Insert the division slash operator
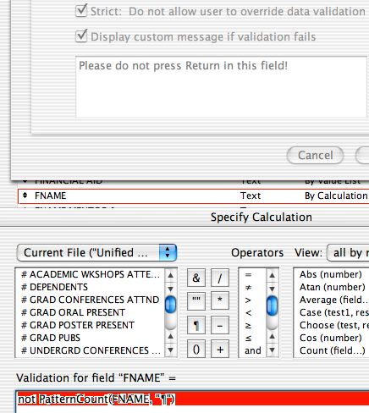Image resolution: width=369 pixels, height=413 pixels. (220, 278)
